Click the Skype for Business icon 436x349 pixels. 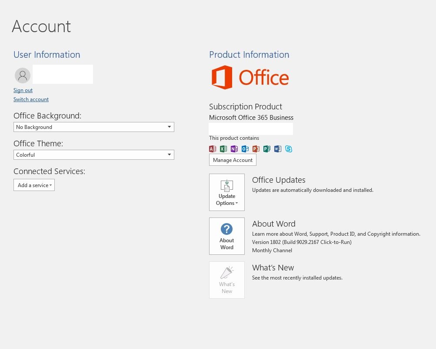point(289,149)
